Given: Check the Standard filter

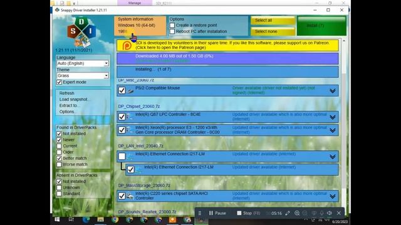Looking at the screenshot, I should [59, 194].
